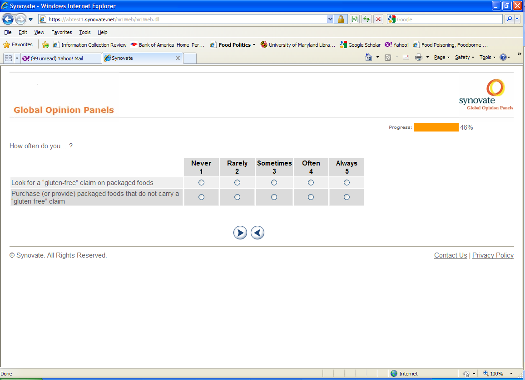This screenshot has height=380, width=525.
Task: Select Rarely for purchasing foods without gluten-free claim
Action: [x=237, y=197]
